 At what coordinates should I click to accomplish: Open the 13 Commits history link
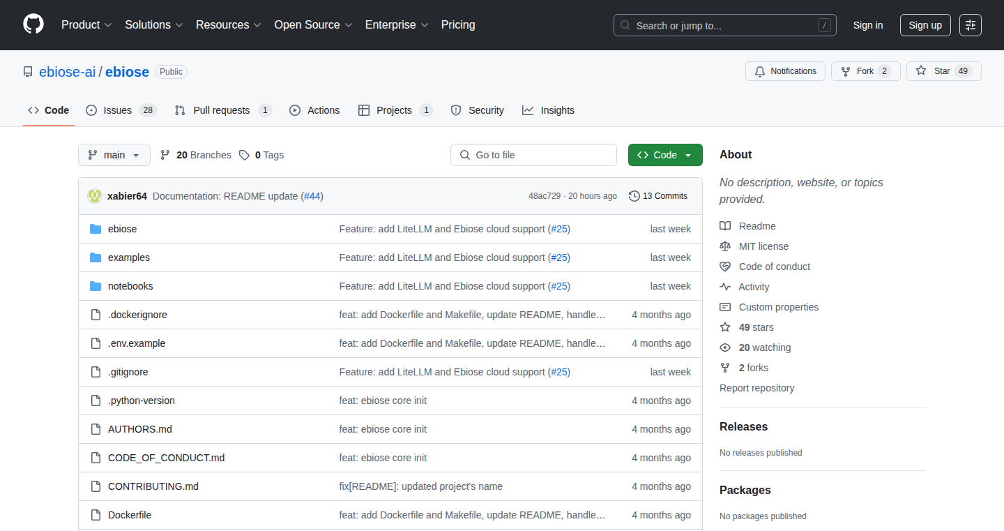(658, 196)
